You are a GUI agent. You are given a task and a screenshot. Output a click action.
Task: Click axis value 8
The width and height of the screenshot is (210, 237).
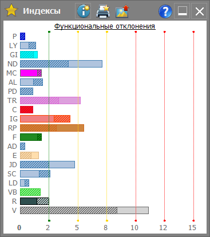106,228
